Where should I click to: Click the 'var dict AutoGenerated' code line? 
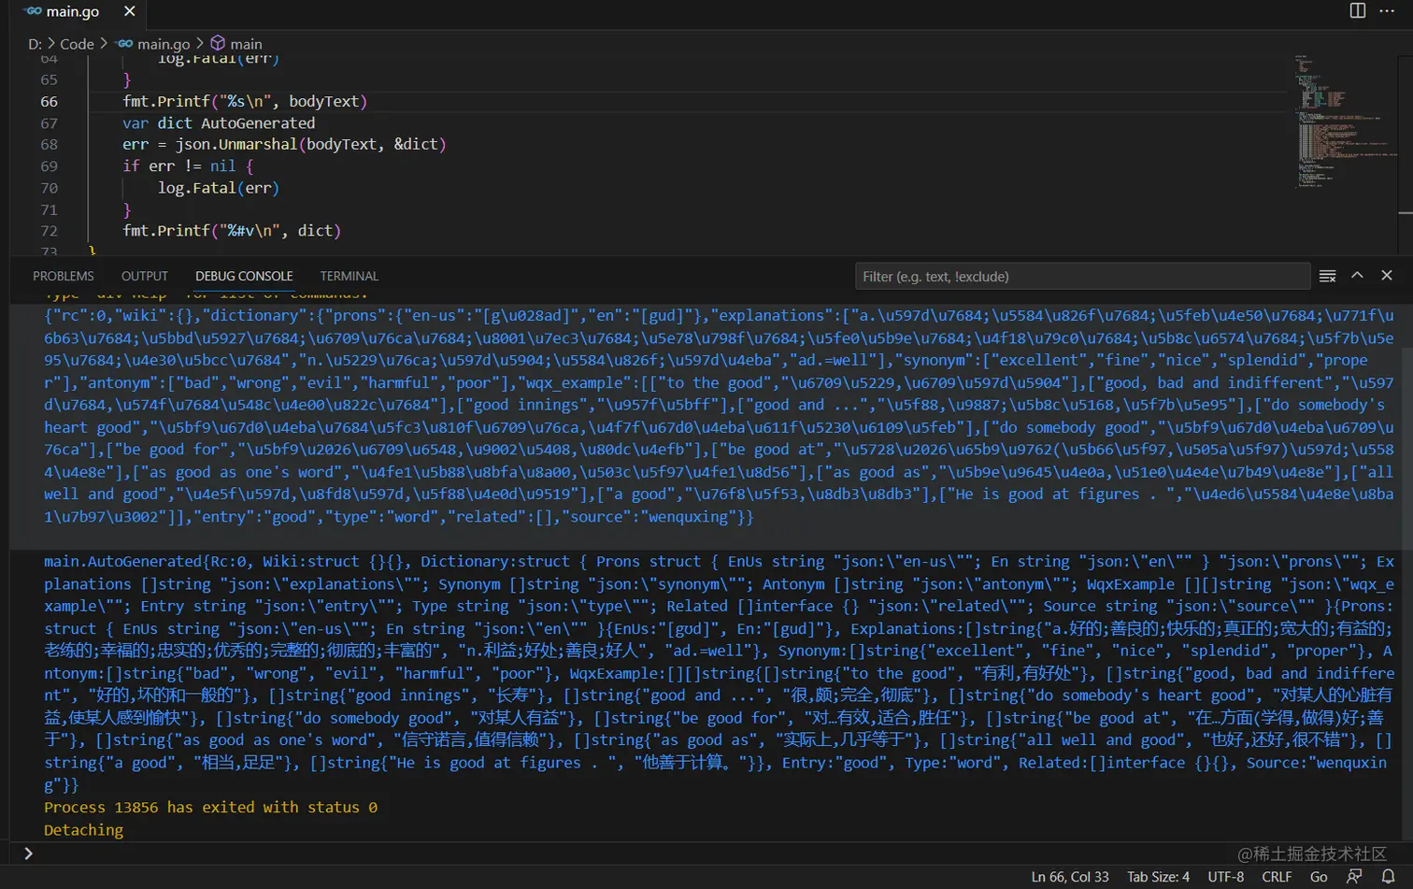pos(219,122)
